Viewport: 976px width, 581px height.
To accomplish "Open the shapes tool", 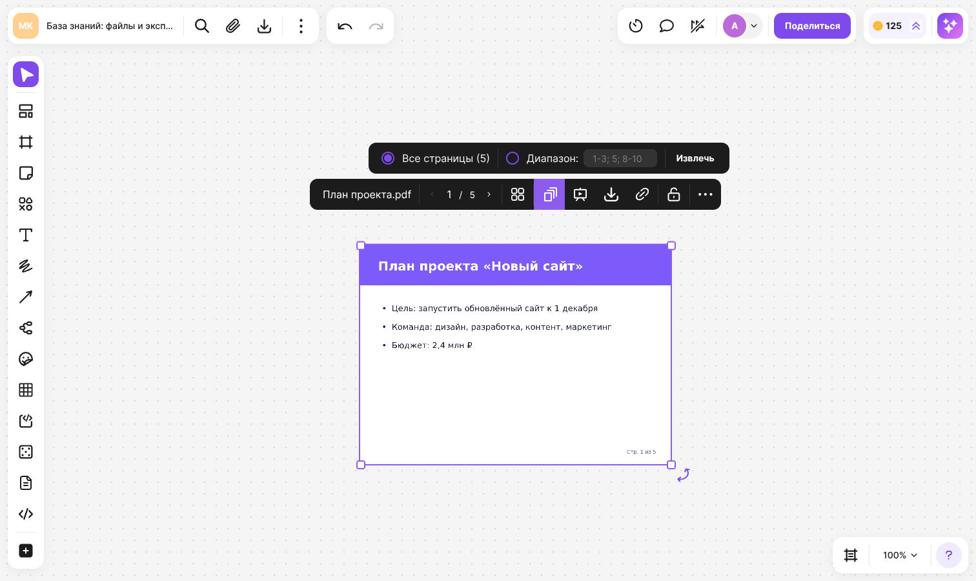I will pos(26,204).
